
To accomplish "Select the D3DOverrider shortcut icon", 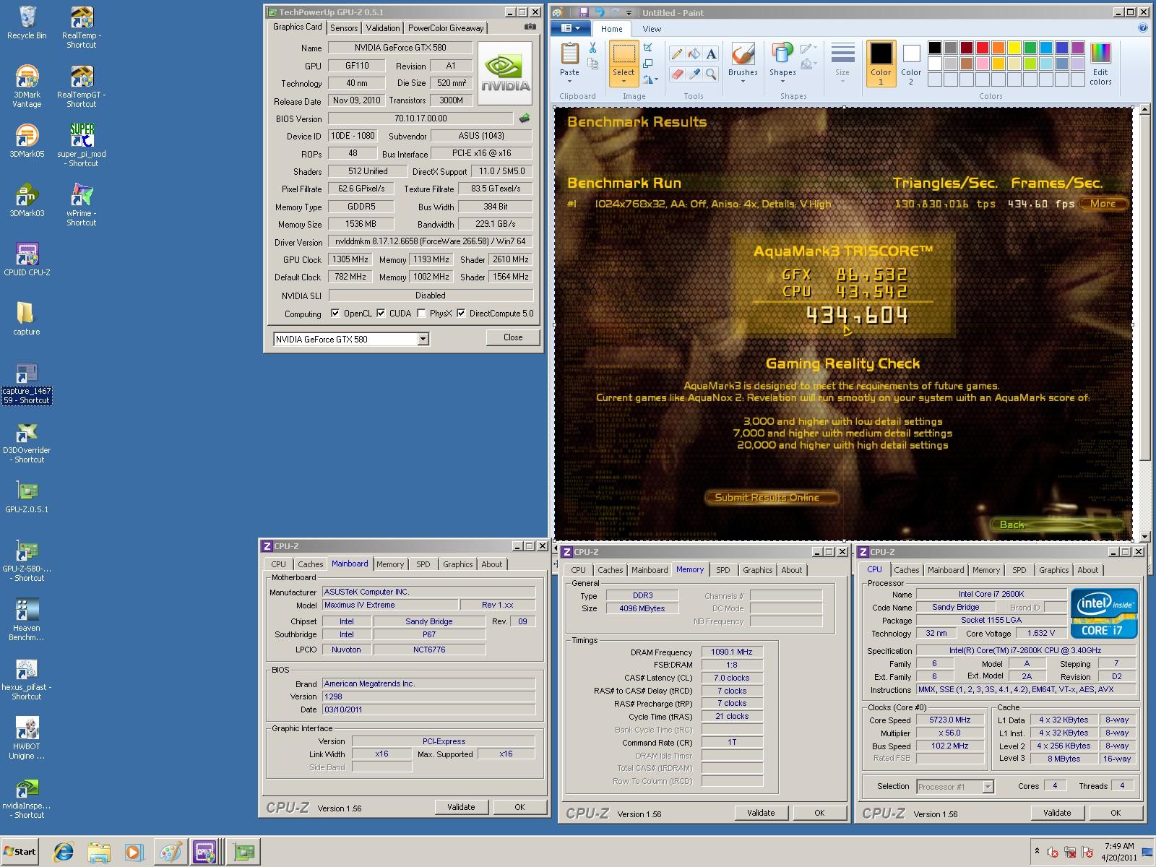I will tap(27, 442).
